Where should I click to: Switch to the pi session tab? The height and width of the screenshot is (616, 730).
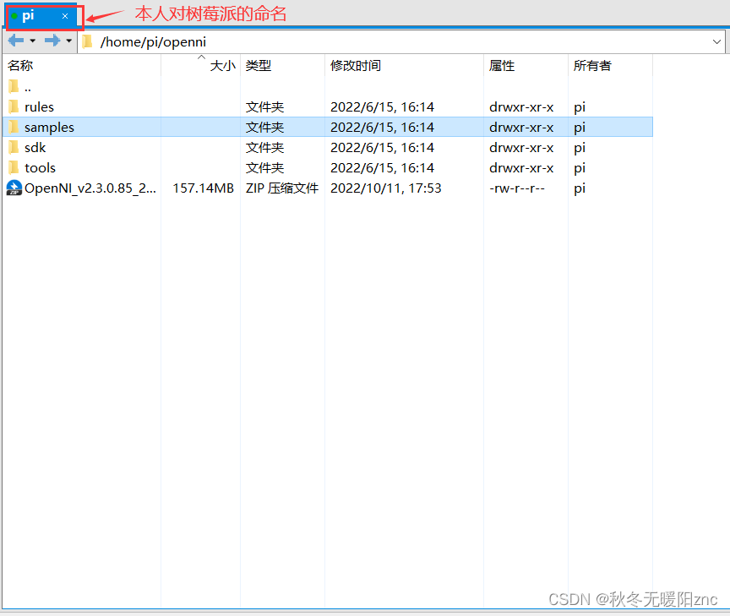29,14
